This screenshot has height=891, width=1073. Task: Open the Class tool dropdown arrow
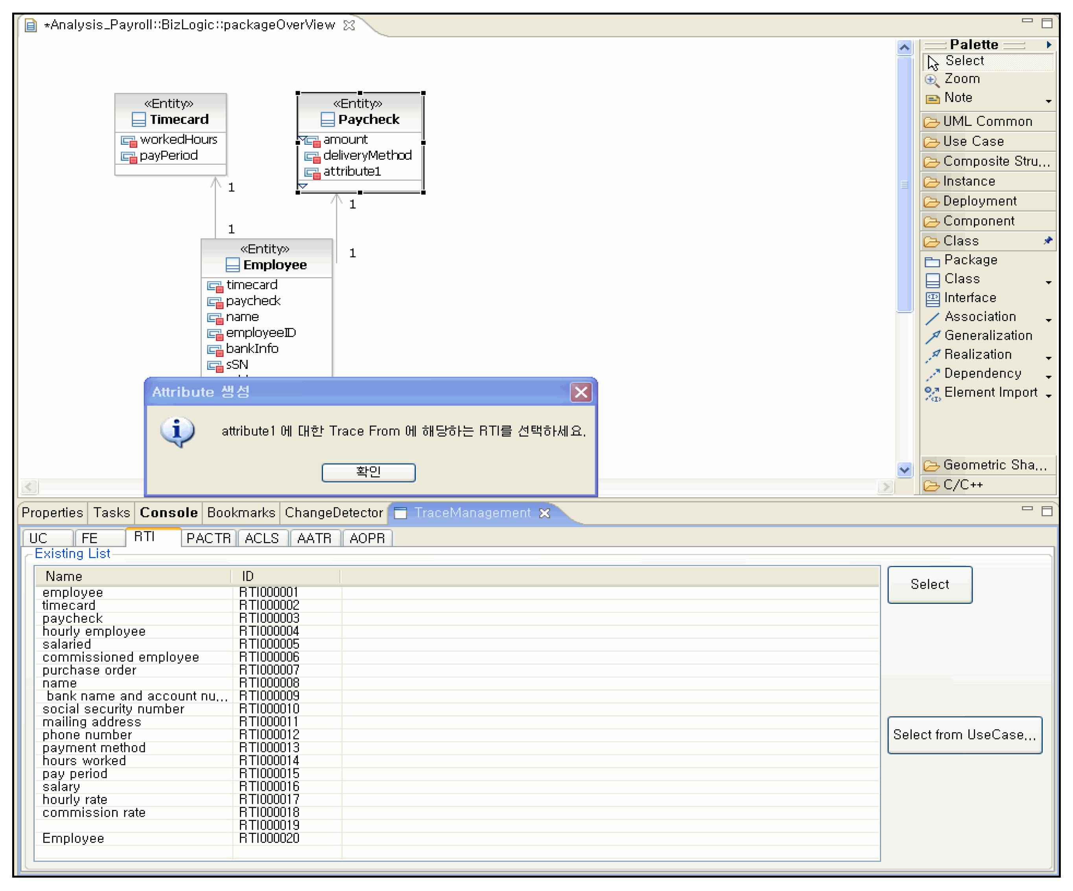pyautogui.click(x=1049, y=282)
